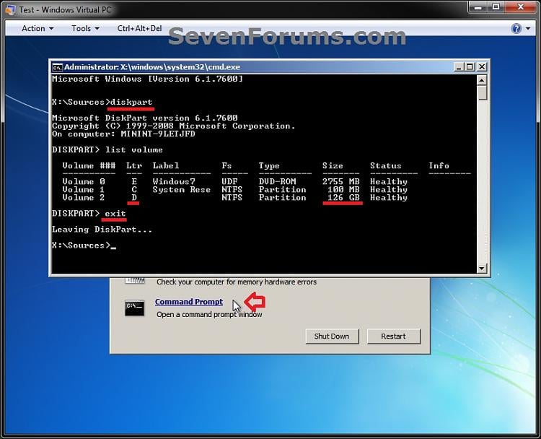The height and width of the screenshot is (439, 541).
Task: Click the 'Volume 1' row label
Action: point(84,189)
